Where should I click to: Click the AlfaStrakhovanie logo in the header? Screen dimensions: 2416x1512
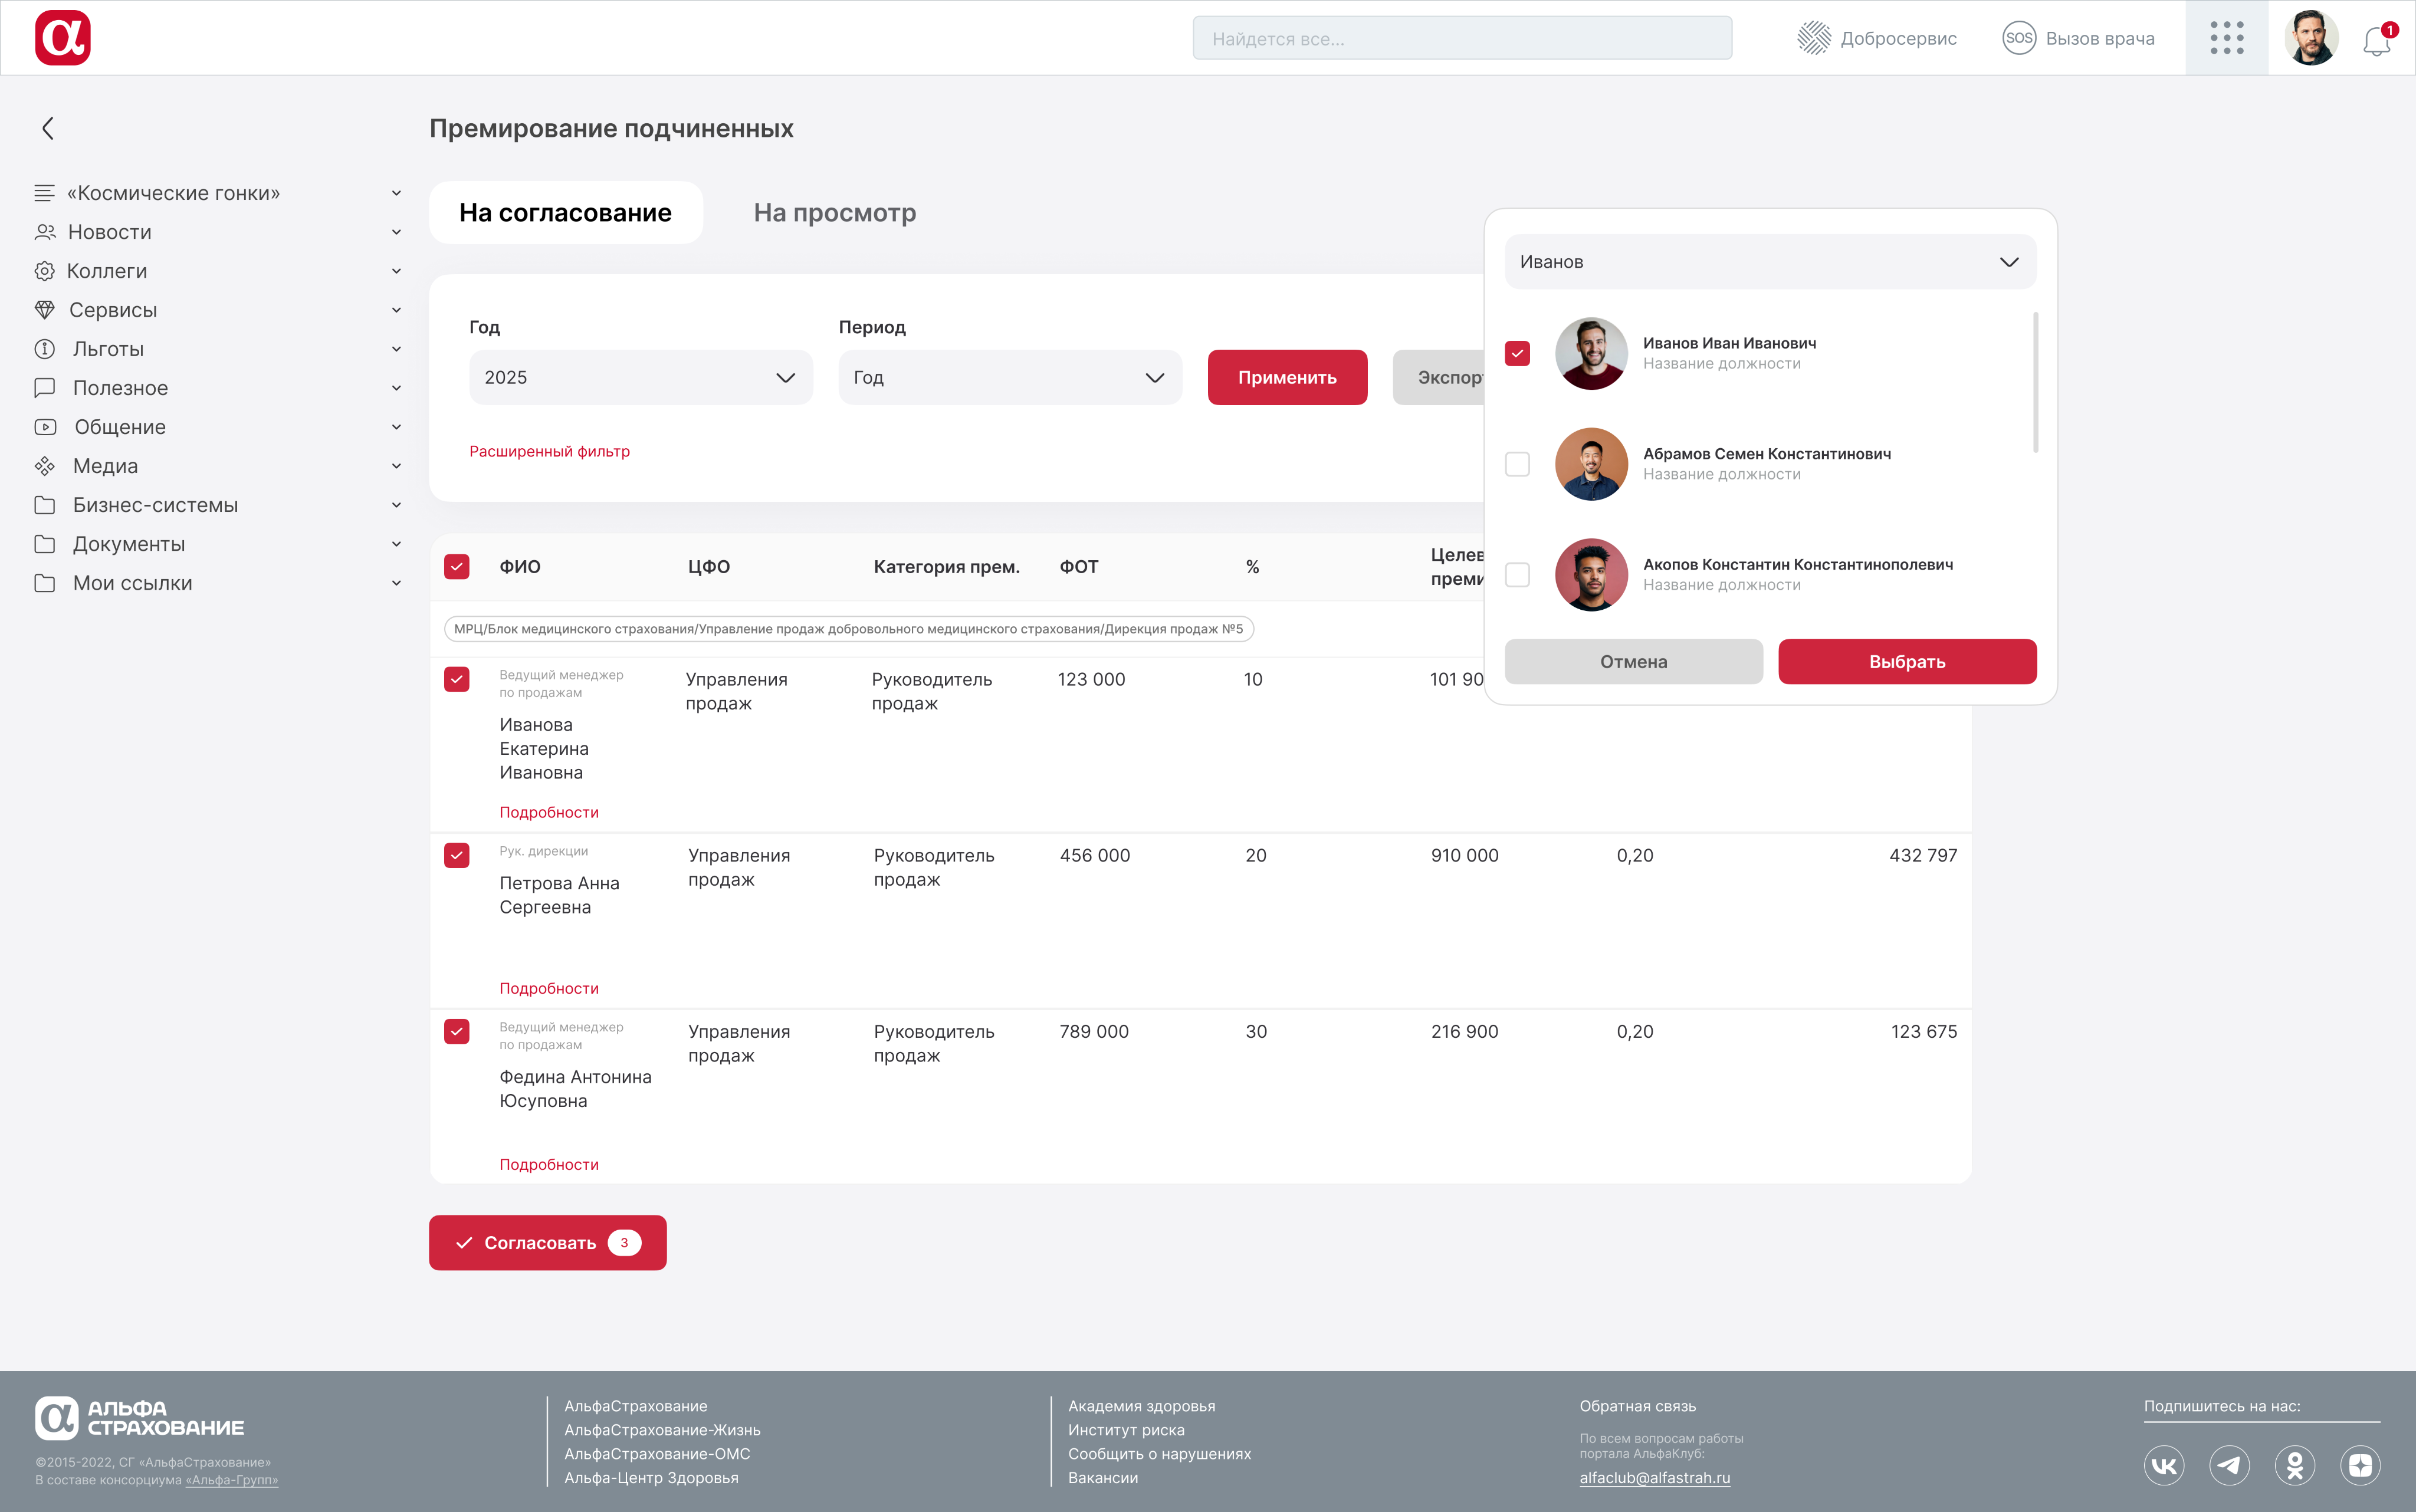pos(62,38)
